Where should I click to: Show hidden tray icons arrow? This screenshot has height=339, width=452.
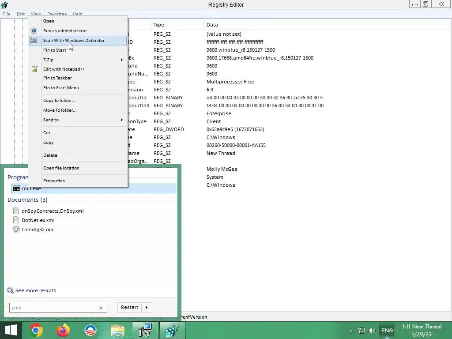[350, 331]
